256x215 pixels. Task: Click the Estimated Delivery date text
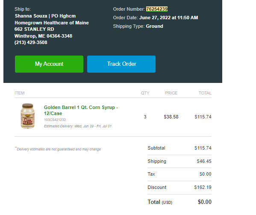78,126
